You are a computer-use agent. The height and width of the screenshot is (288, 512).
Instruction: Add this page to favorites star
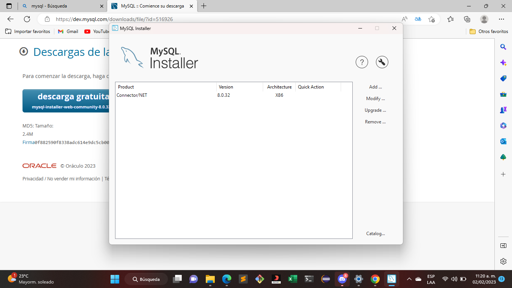pyautogui.click(x=431, y=19)
